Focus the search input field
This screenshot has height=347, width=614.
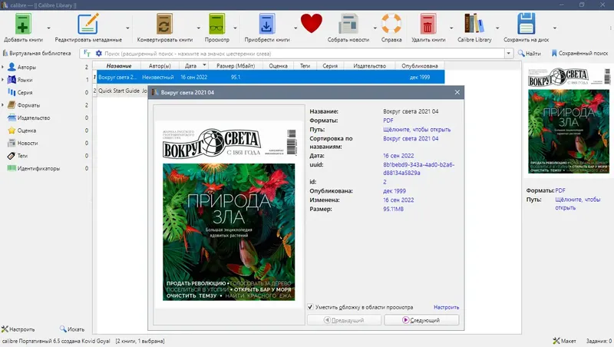pos(303,53)
